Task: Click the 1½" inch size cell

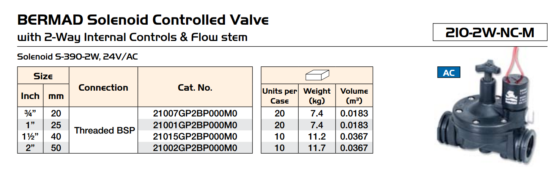Action: [30, 136]
